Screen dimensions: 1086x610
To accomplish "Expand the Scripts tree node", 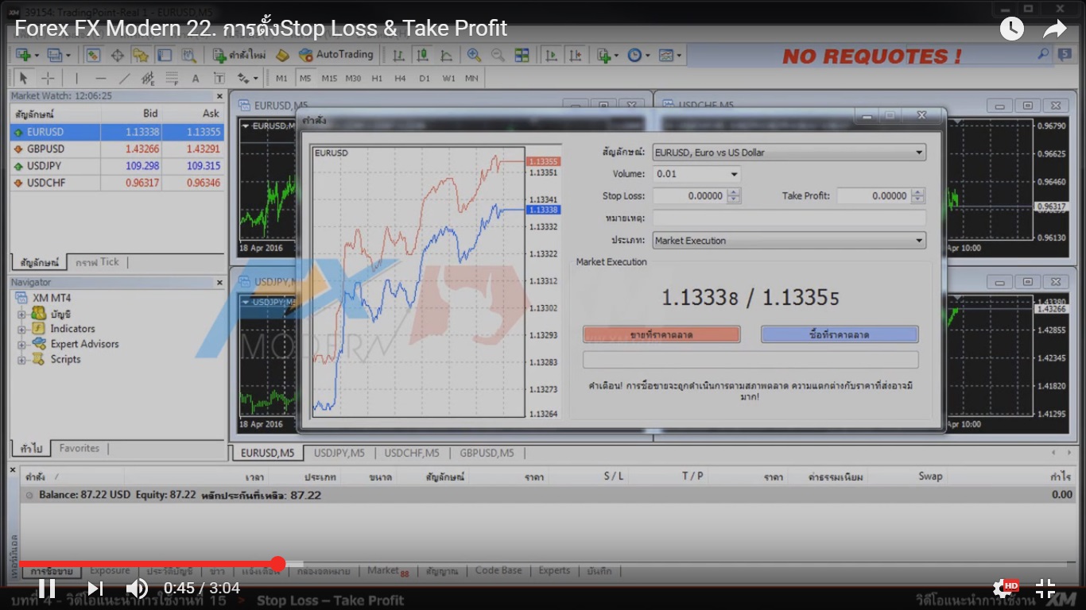I will tap(21, 359).
